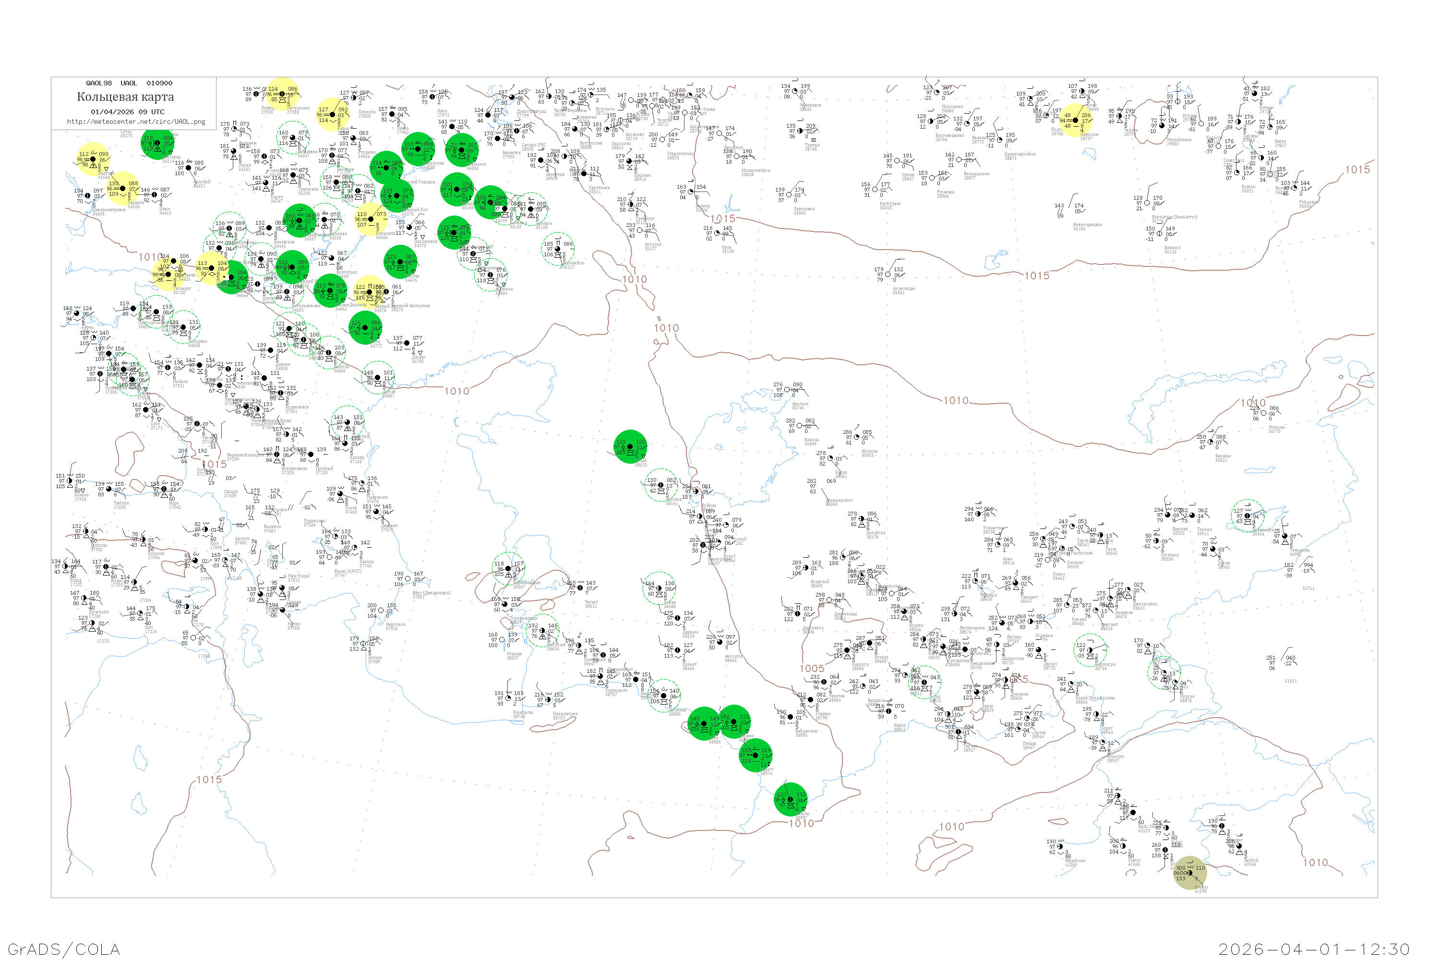Click the green station marker near Серахс 38974
The height and width of the screenshot is (960, 1440).
click(756, 755)
